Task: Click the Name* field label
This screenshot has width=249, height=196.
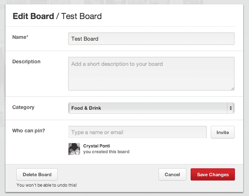Action: coord(20,37)
